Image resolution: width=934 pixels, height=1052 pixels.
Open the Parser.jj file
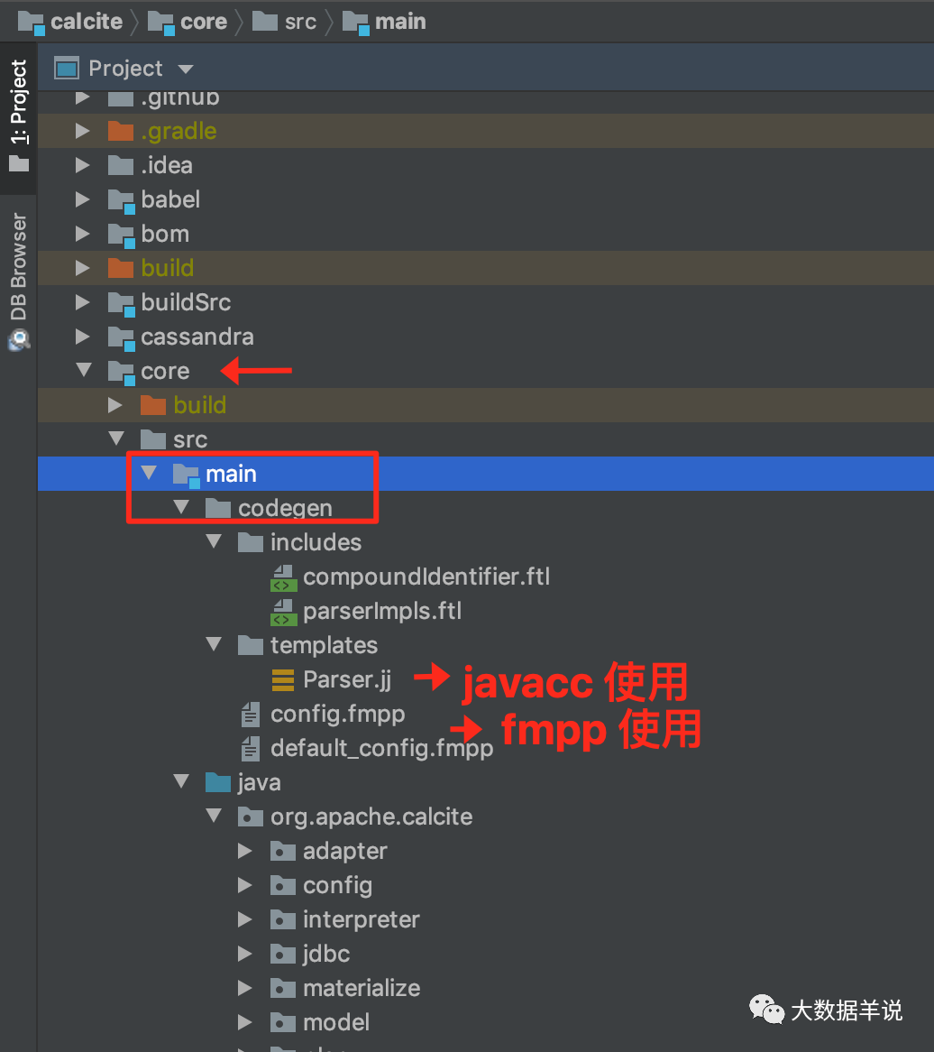click(x=347, y=679)
